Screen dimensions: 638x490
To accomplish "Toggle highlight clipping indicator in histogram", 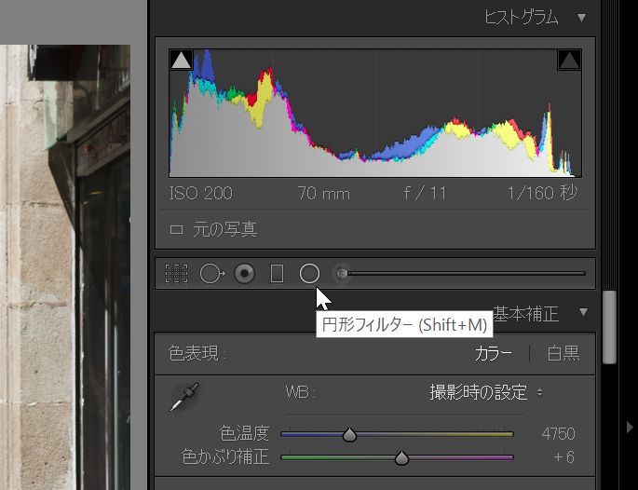I will click(x=569, y=61).
